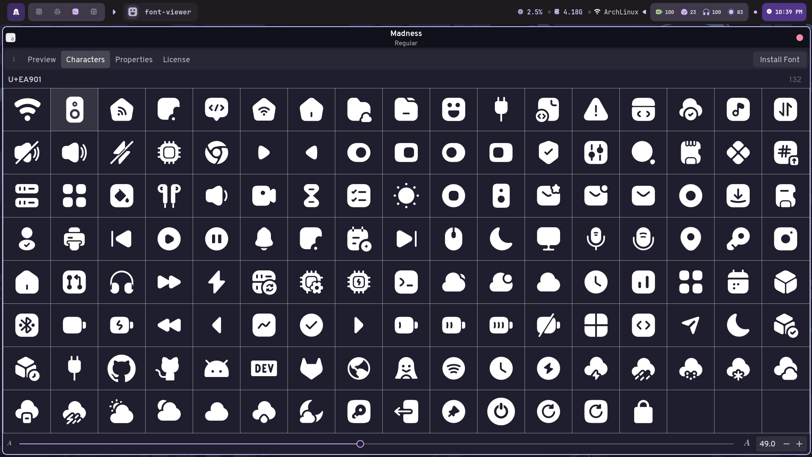Select the GitHub Octocat logo glyph
This screenshot has width=812, height=457.
click(x=122, y=369)
